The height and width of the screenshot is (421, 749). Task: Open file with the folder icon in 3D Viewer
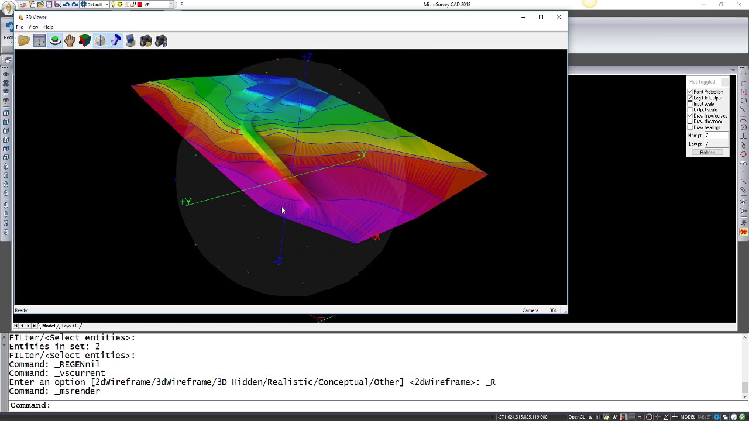24,40
